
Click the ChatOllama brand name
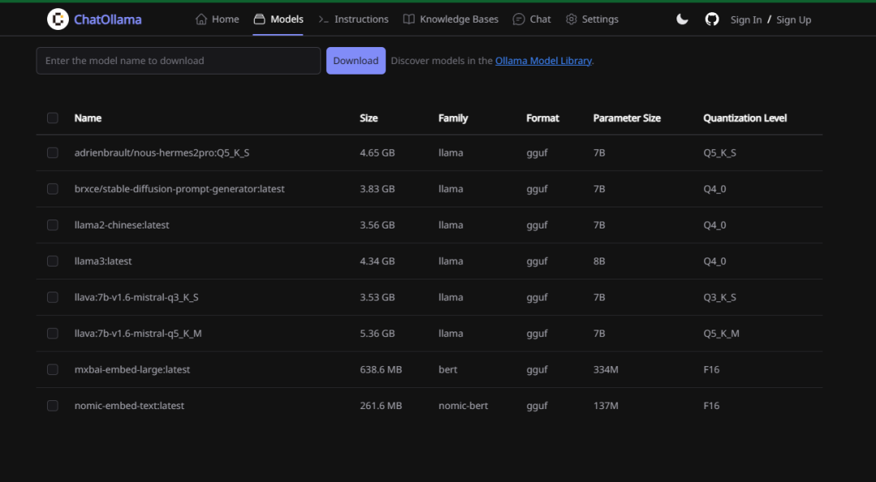tap(108, 20)
